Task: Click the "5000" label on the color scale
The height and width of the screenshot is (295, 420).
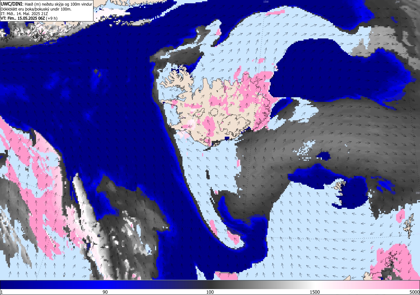Action: point(414,292)
